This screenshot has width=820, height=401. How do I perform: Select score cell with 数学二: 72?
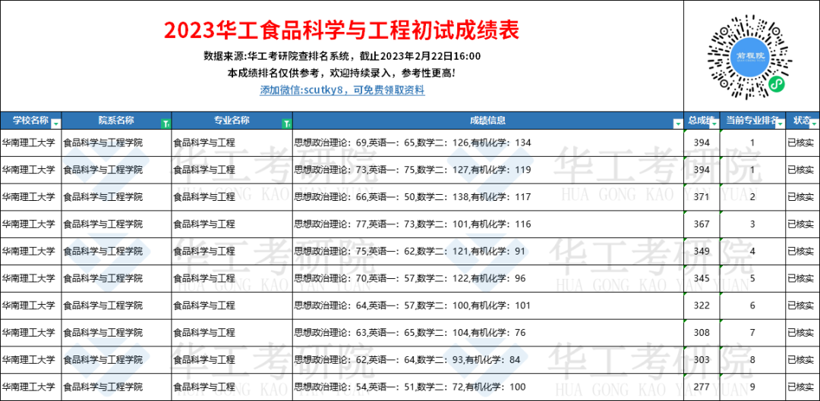coord(488,387)
